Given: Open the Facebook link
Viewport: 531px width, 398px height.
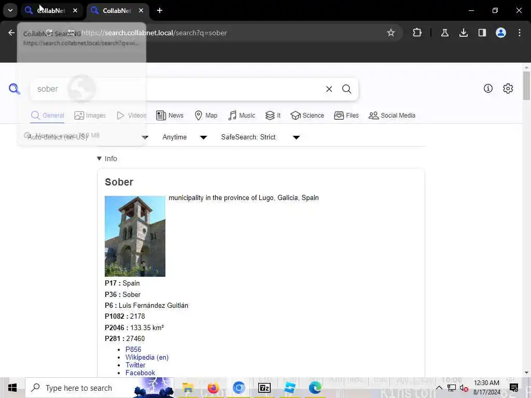Looking at the screenshot, I should click(x=140, y=373).
